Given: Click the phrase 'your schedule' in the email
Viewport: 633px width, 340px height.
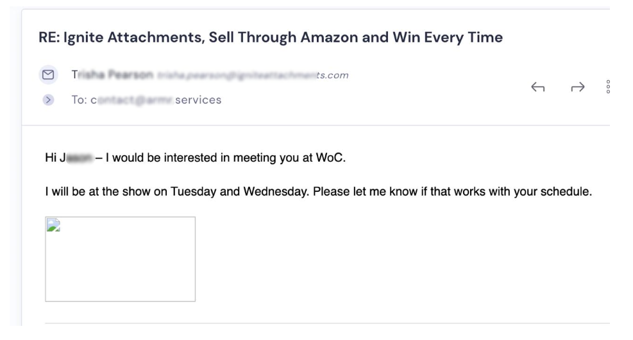Looking at the screenshot, I should click(x=553, y=191).
